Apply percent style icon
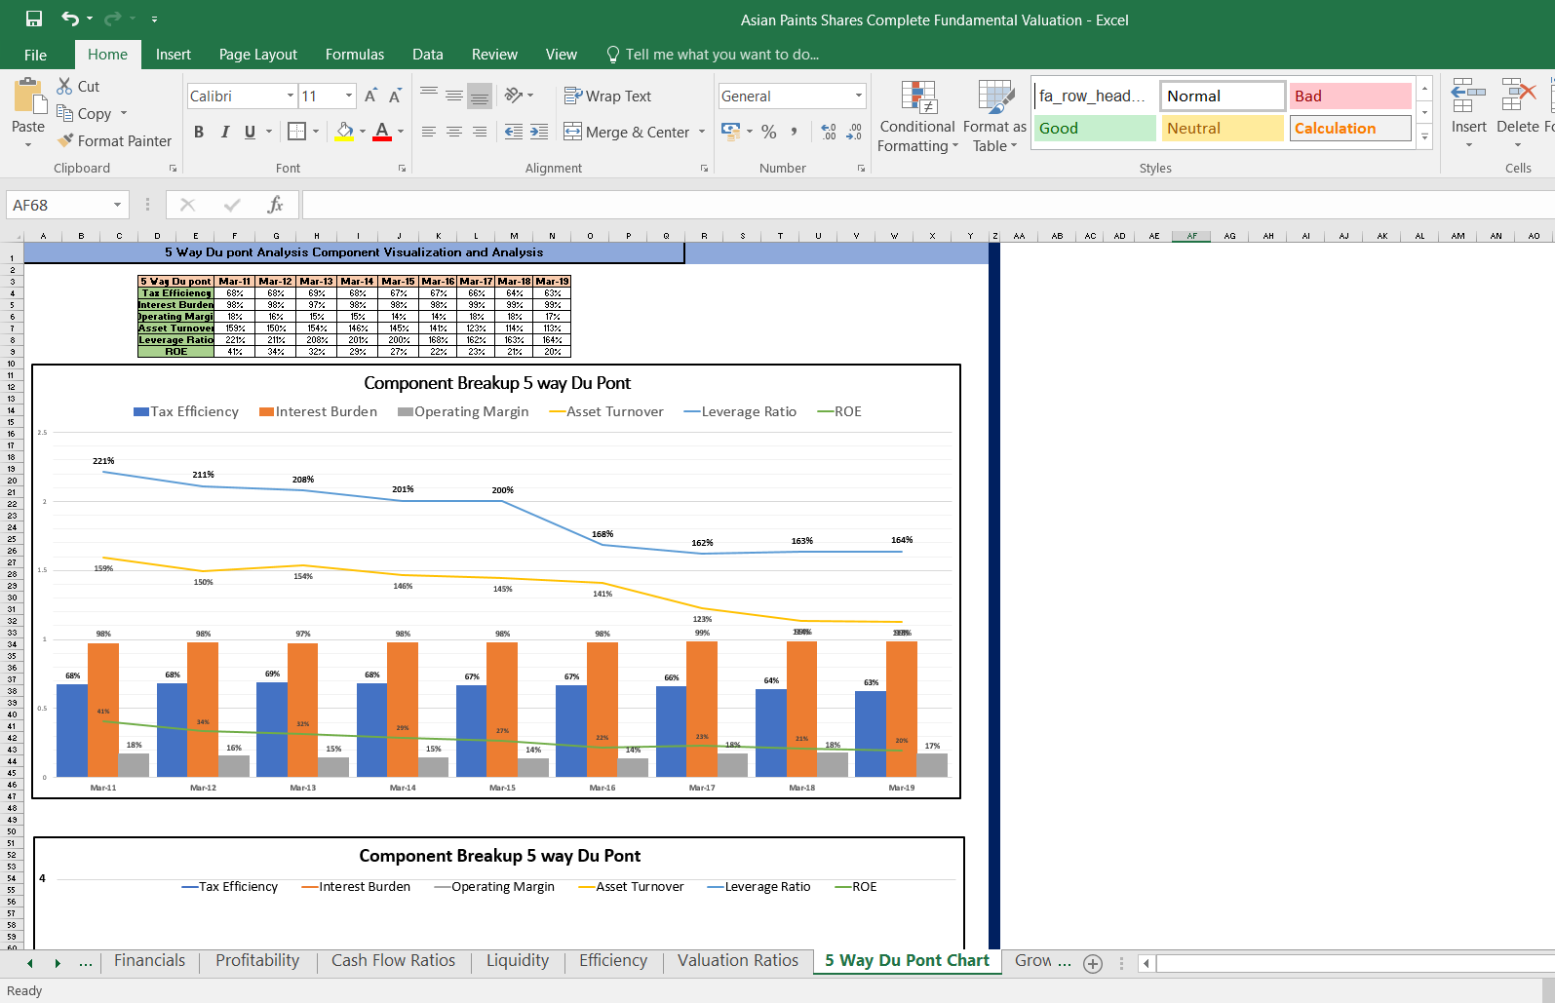 point(769,132)
